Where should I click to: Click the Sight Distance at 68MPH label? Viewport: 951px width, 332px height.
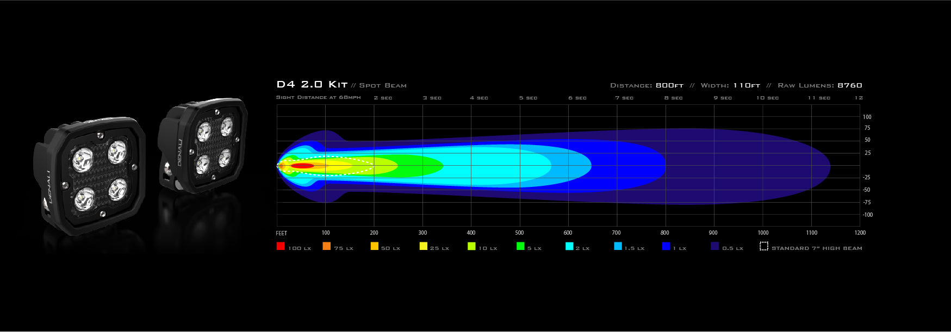tap(318, 98)
